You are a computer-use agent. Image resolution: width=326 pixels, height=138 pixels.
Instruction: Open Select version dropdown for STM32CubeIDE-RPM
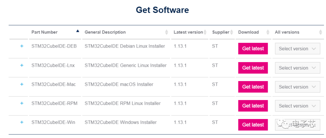tap(298, 106)
